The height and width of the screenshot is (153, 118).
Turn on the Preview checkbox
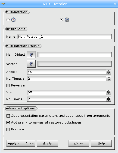pos(8,130)
